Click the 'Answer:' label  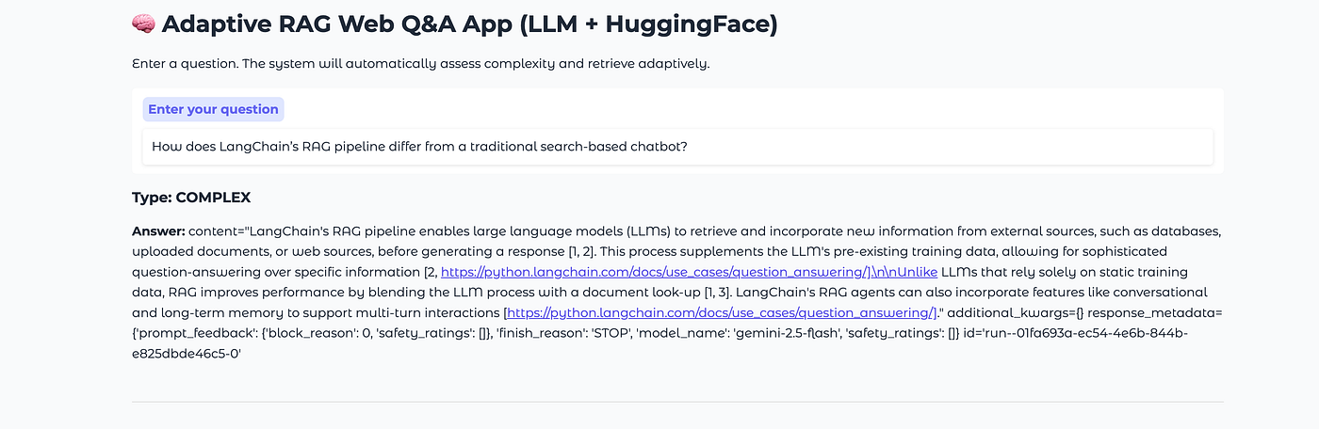158,230
